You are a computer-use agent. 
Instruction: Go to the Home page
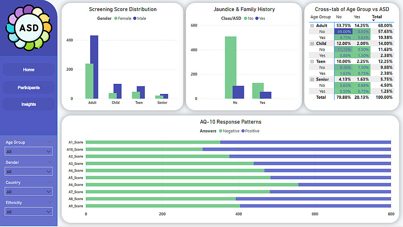(x=29, y=70)
